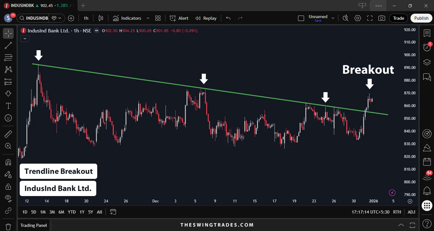Select the arrow marker tool

click(x=8, y=94)
